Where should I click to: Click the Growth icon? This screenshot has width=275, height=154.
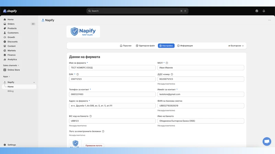5,37
